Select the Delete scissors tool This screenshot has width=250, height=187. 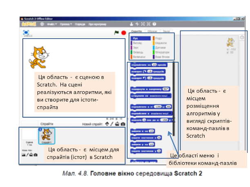pos(137,24)
